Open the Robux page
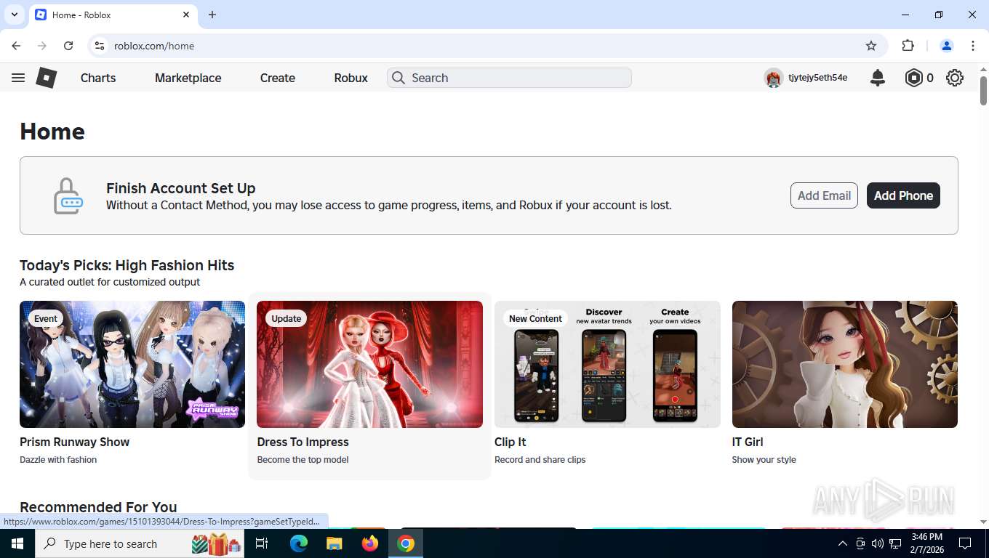Viewport: 989px width, 558px height. pyautogui.click(x=351, y=78)
